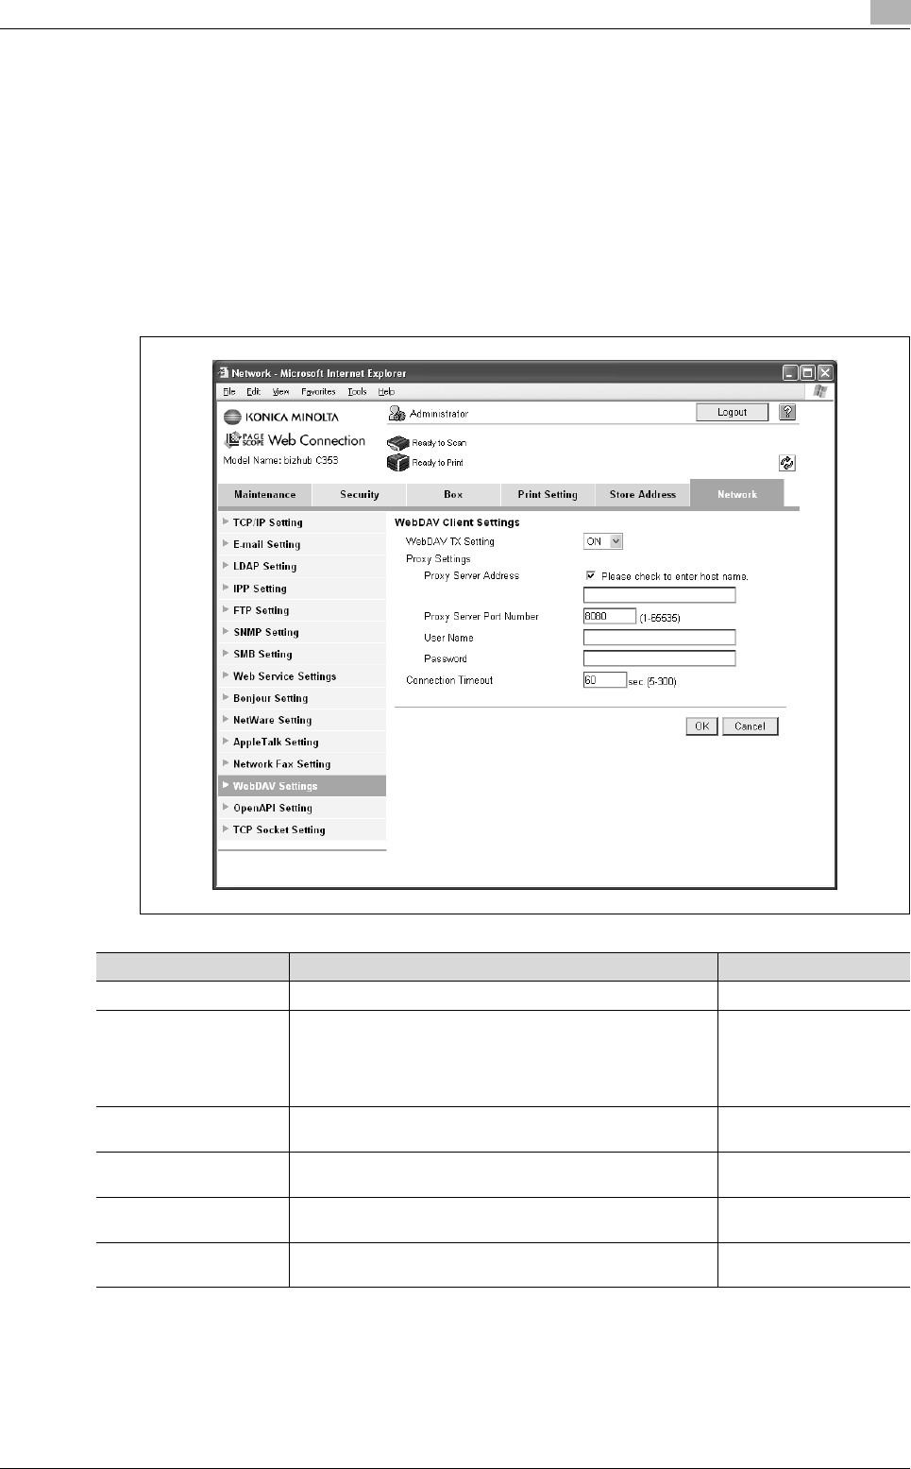Click the refresh icon below Logout
Screen dimensions: 911x1469
pos(787,463)
